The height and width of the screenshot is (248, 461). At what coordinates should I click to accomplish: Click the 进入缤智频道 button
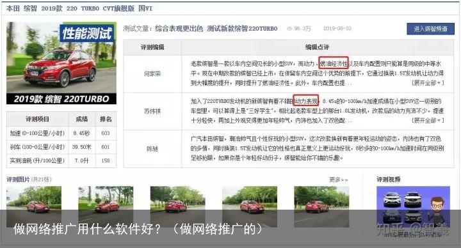[430, 29]
